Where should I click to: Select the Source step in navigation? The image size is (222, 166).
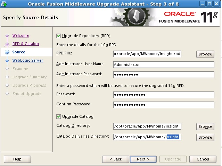[19, 52]
